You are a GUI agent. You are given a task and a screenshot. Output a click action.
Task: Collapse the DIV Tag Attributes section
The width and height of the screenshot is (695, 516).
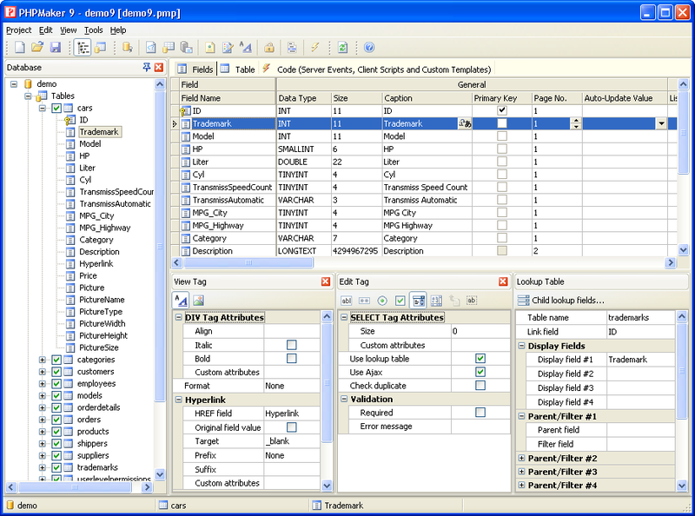pos(178,317)
